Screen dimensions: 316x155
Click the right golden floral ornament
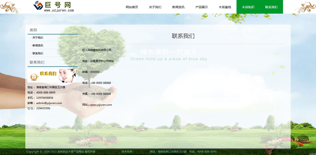point(305,7)
